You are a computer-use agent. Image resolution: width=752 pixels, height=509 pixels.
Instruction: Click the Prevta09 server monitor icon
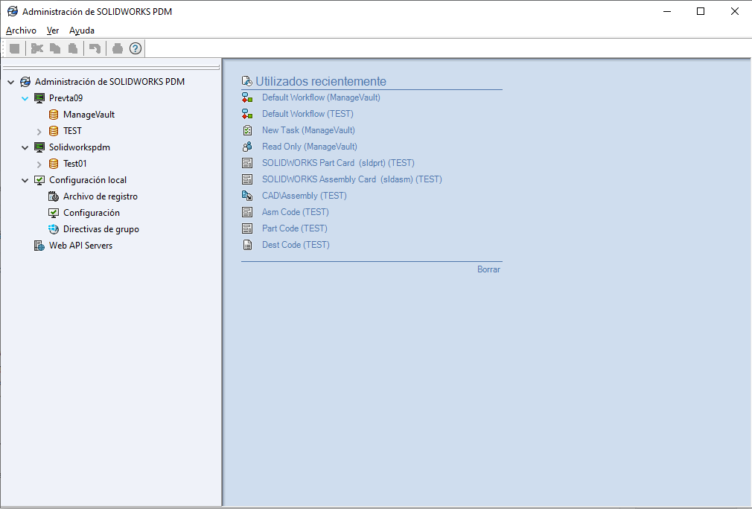(39, 98)
